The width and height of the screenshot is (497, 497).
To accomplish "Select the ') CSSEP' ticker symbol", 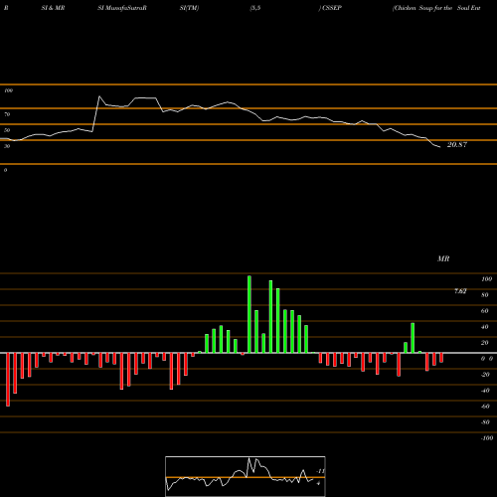I will tap(330, 8).
